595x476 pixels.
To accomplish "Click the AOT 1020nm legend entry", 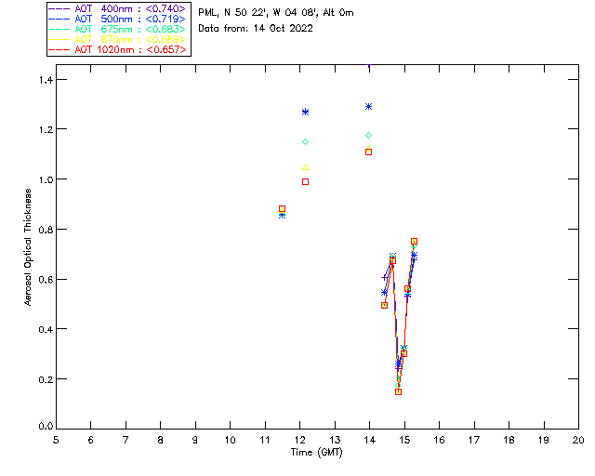I will (117, 49).
